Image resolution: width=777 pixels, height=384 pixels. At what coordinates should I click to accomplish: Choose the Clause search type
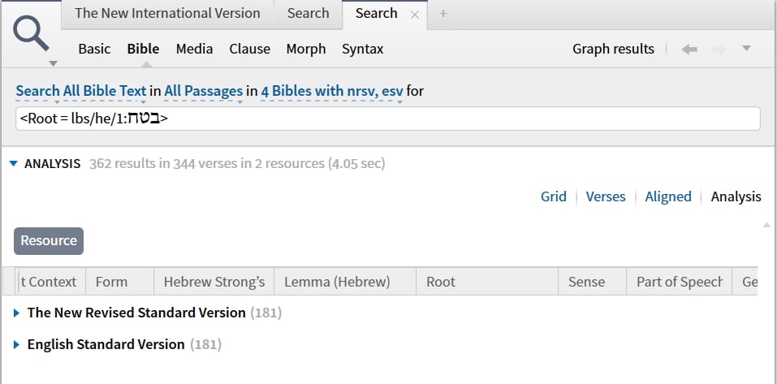click(249, 49)
